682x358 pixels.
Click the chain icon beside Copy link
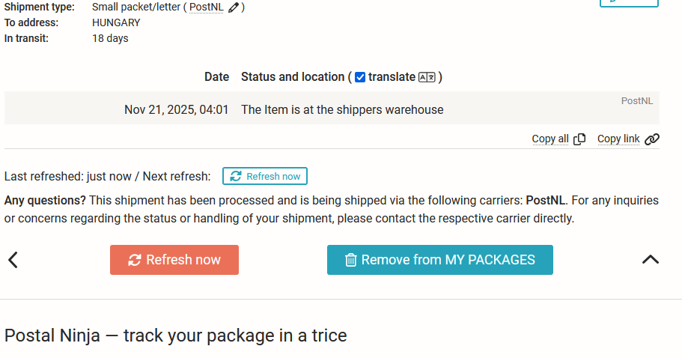(651, 139)
